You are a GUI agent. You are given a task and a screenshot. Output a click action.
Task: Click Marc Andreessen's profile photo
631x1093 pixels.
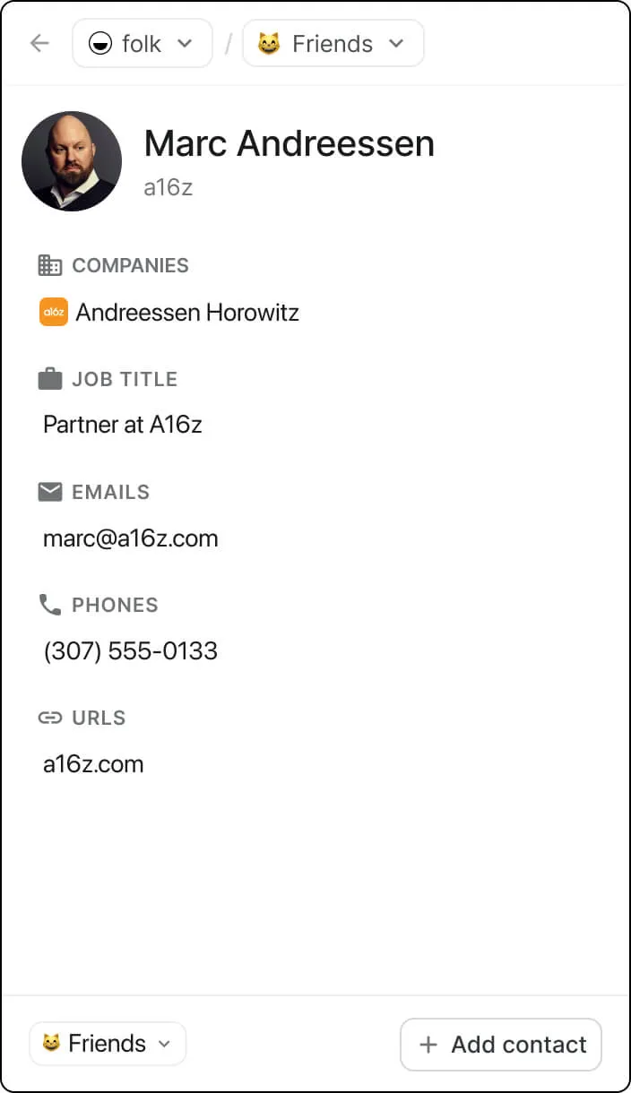tap(72, 161)
